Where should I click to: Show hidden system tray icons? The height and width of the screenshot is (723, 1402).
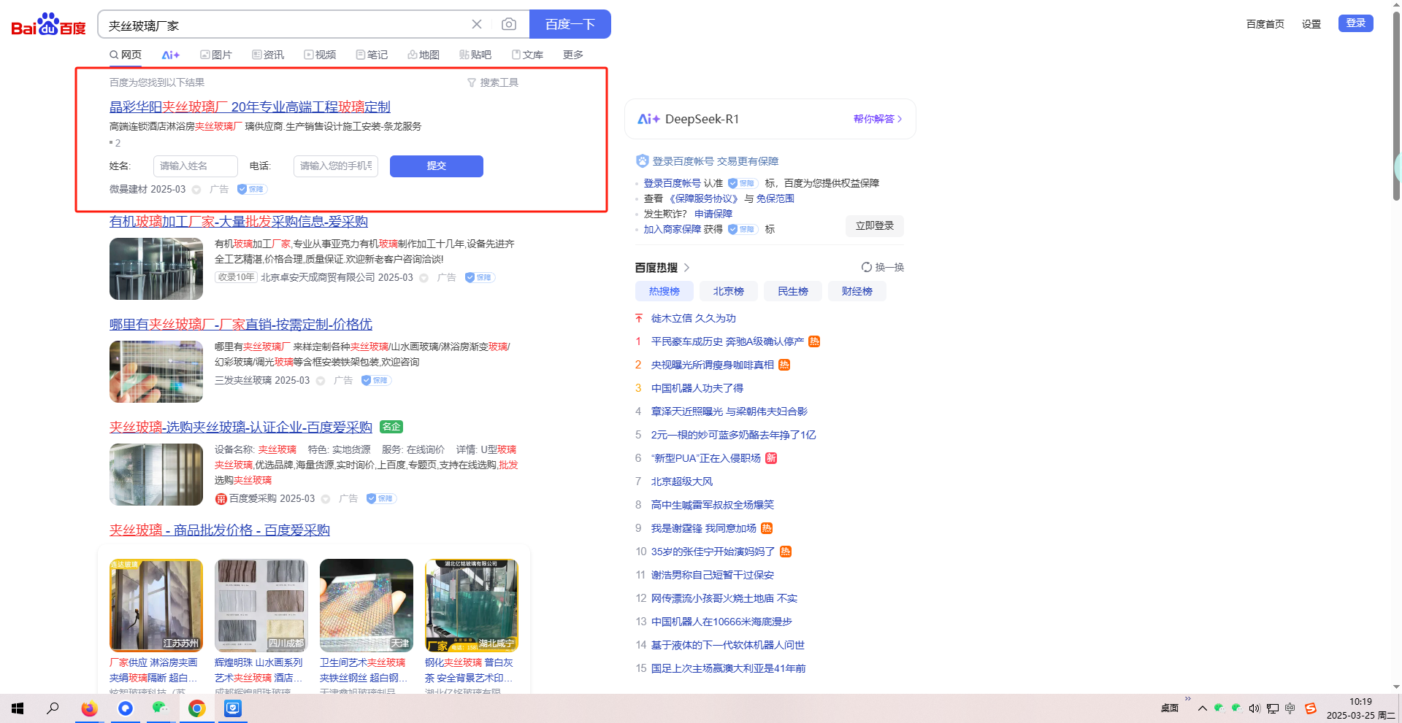tap(1203, 708)
